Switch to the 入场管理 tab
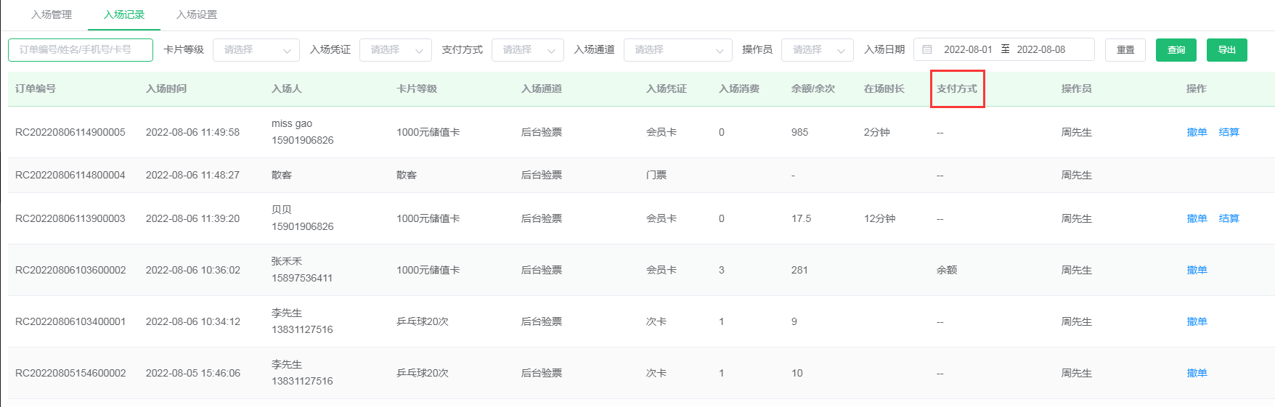 [x=52, y=15]
